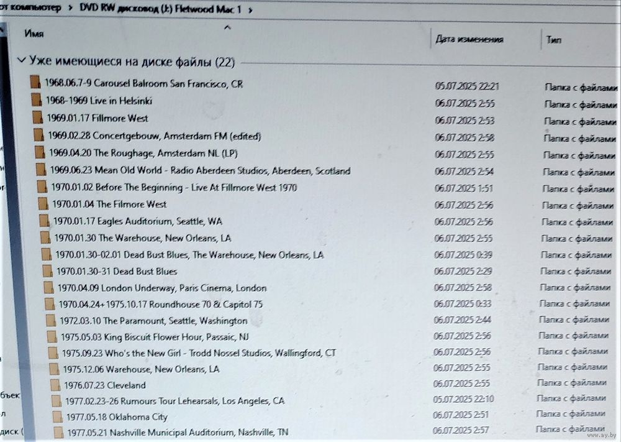Select the 1969.01.17 Fillmore West folder icon
Image resolution: width=621 pixels, height=442 pixels.
coord(38,117)
